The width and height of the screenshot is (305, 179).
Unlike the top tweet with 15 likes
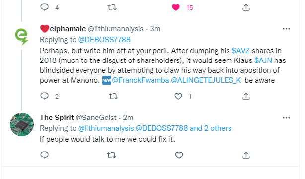coord(176,7)
